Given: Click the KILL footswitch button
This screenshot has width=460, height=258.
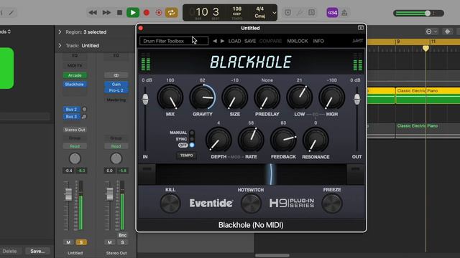Looking at the screenshot, I should [170, 203].
